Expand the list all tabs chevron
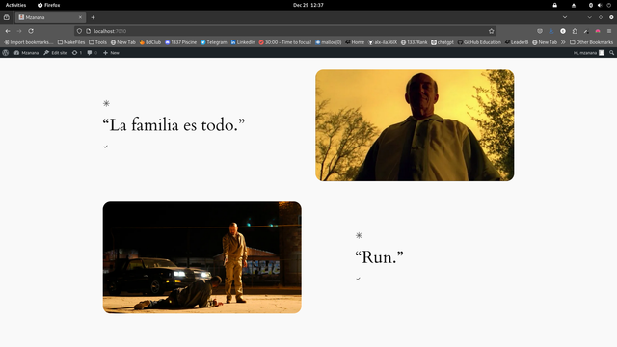The image size is (617, 347). click(x=565, y=17)
